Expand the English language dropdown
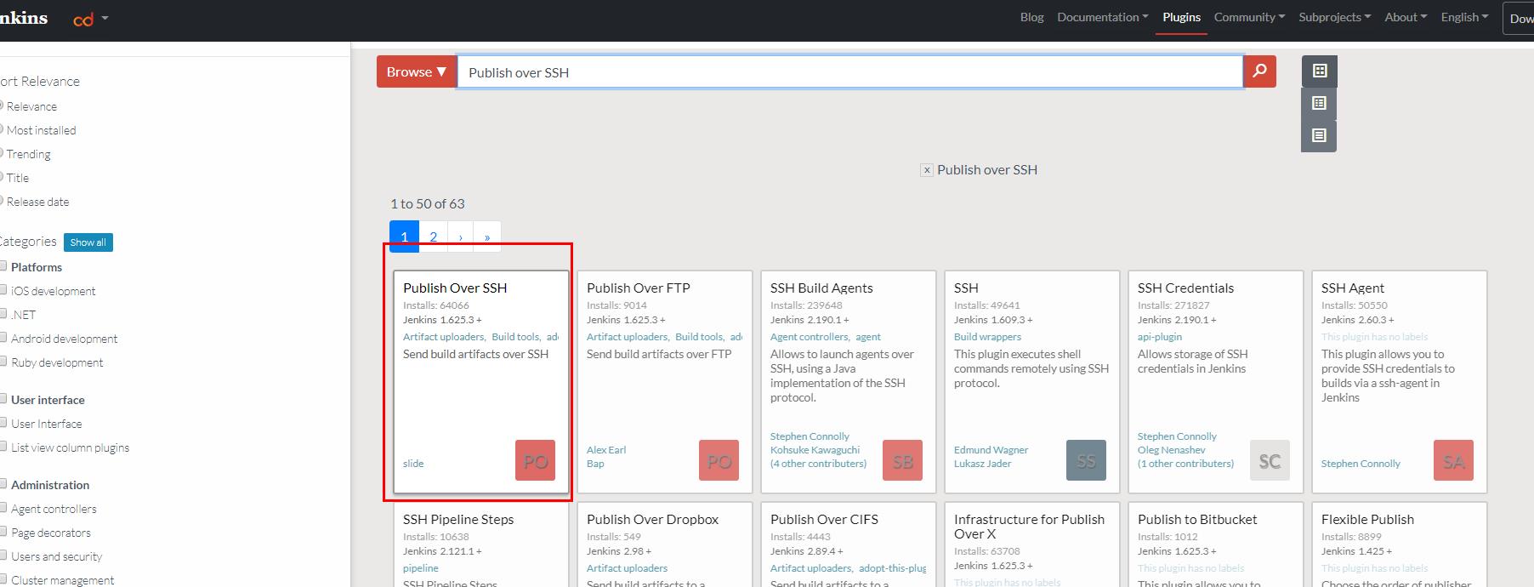The width and height of the screenshot is (1534, 587). coord(1464,17)
